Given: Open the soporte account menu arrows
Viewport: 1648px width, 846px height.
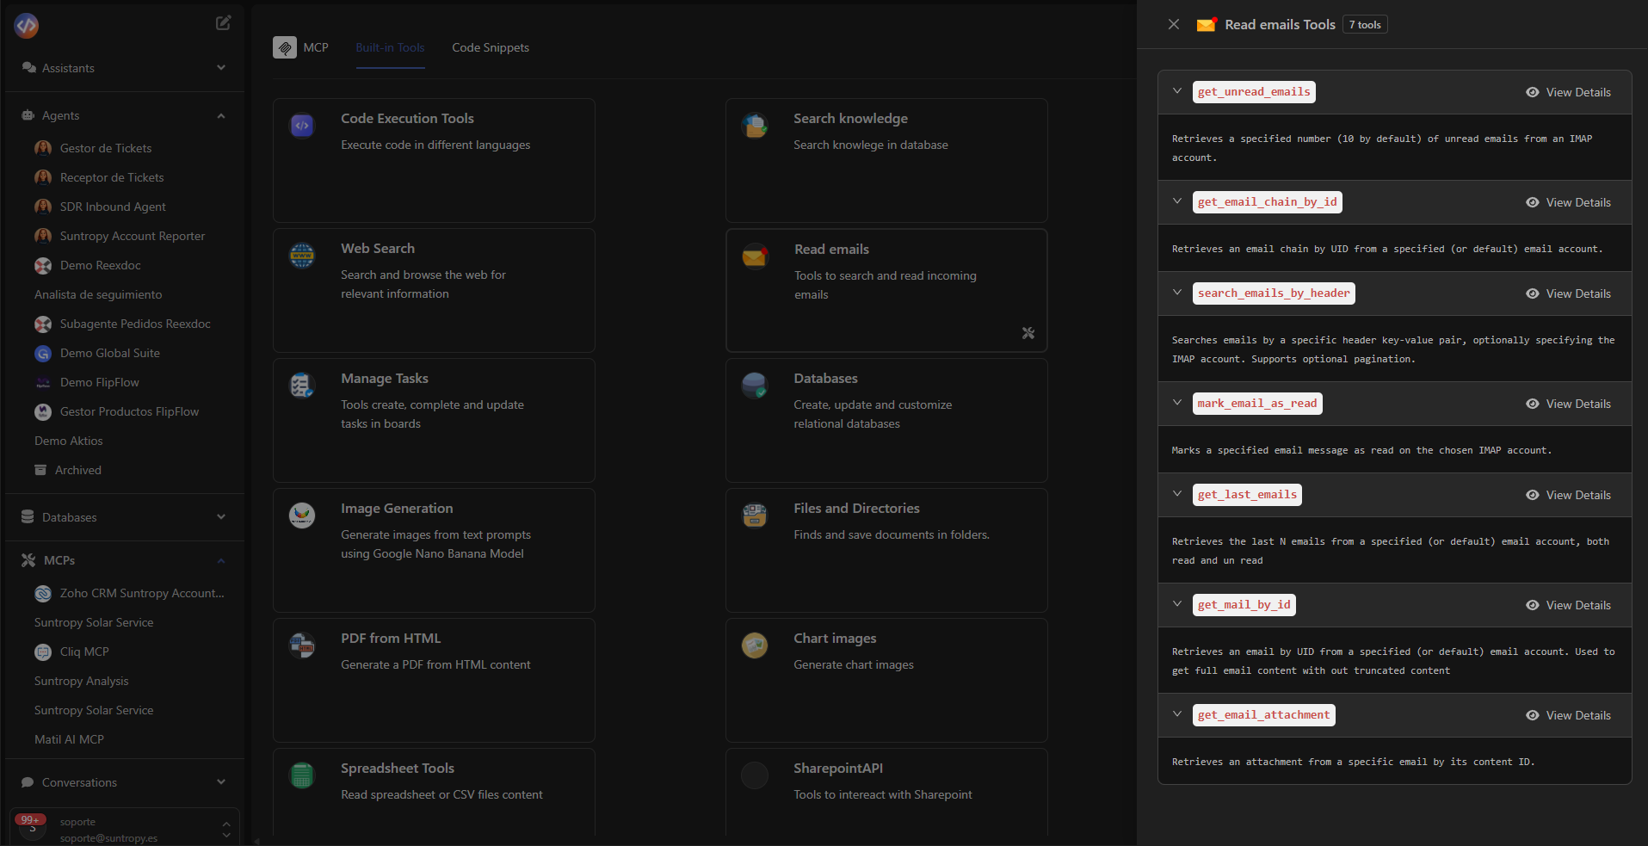Looking at the screenshot, I should click(x=225, y=830).
